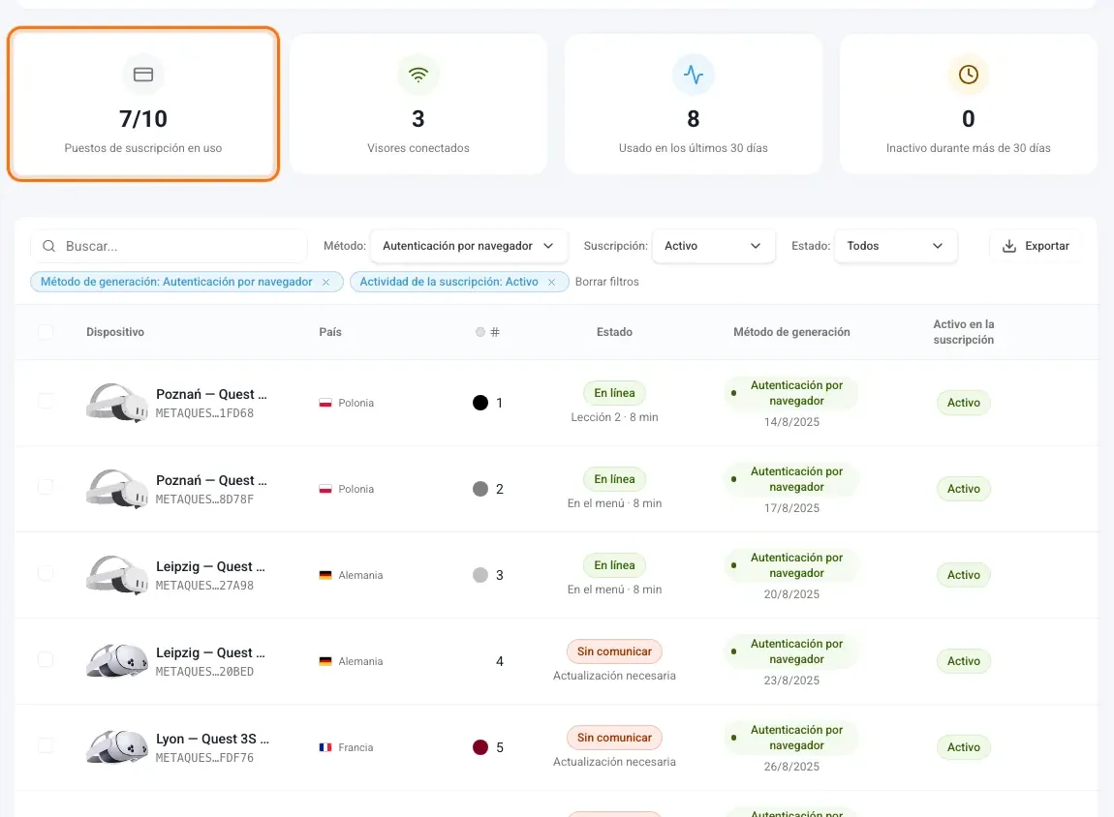Remove the Actividad de la suscripción filter chip
This screenshot has height=817, width=1114.
point(551,282)
